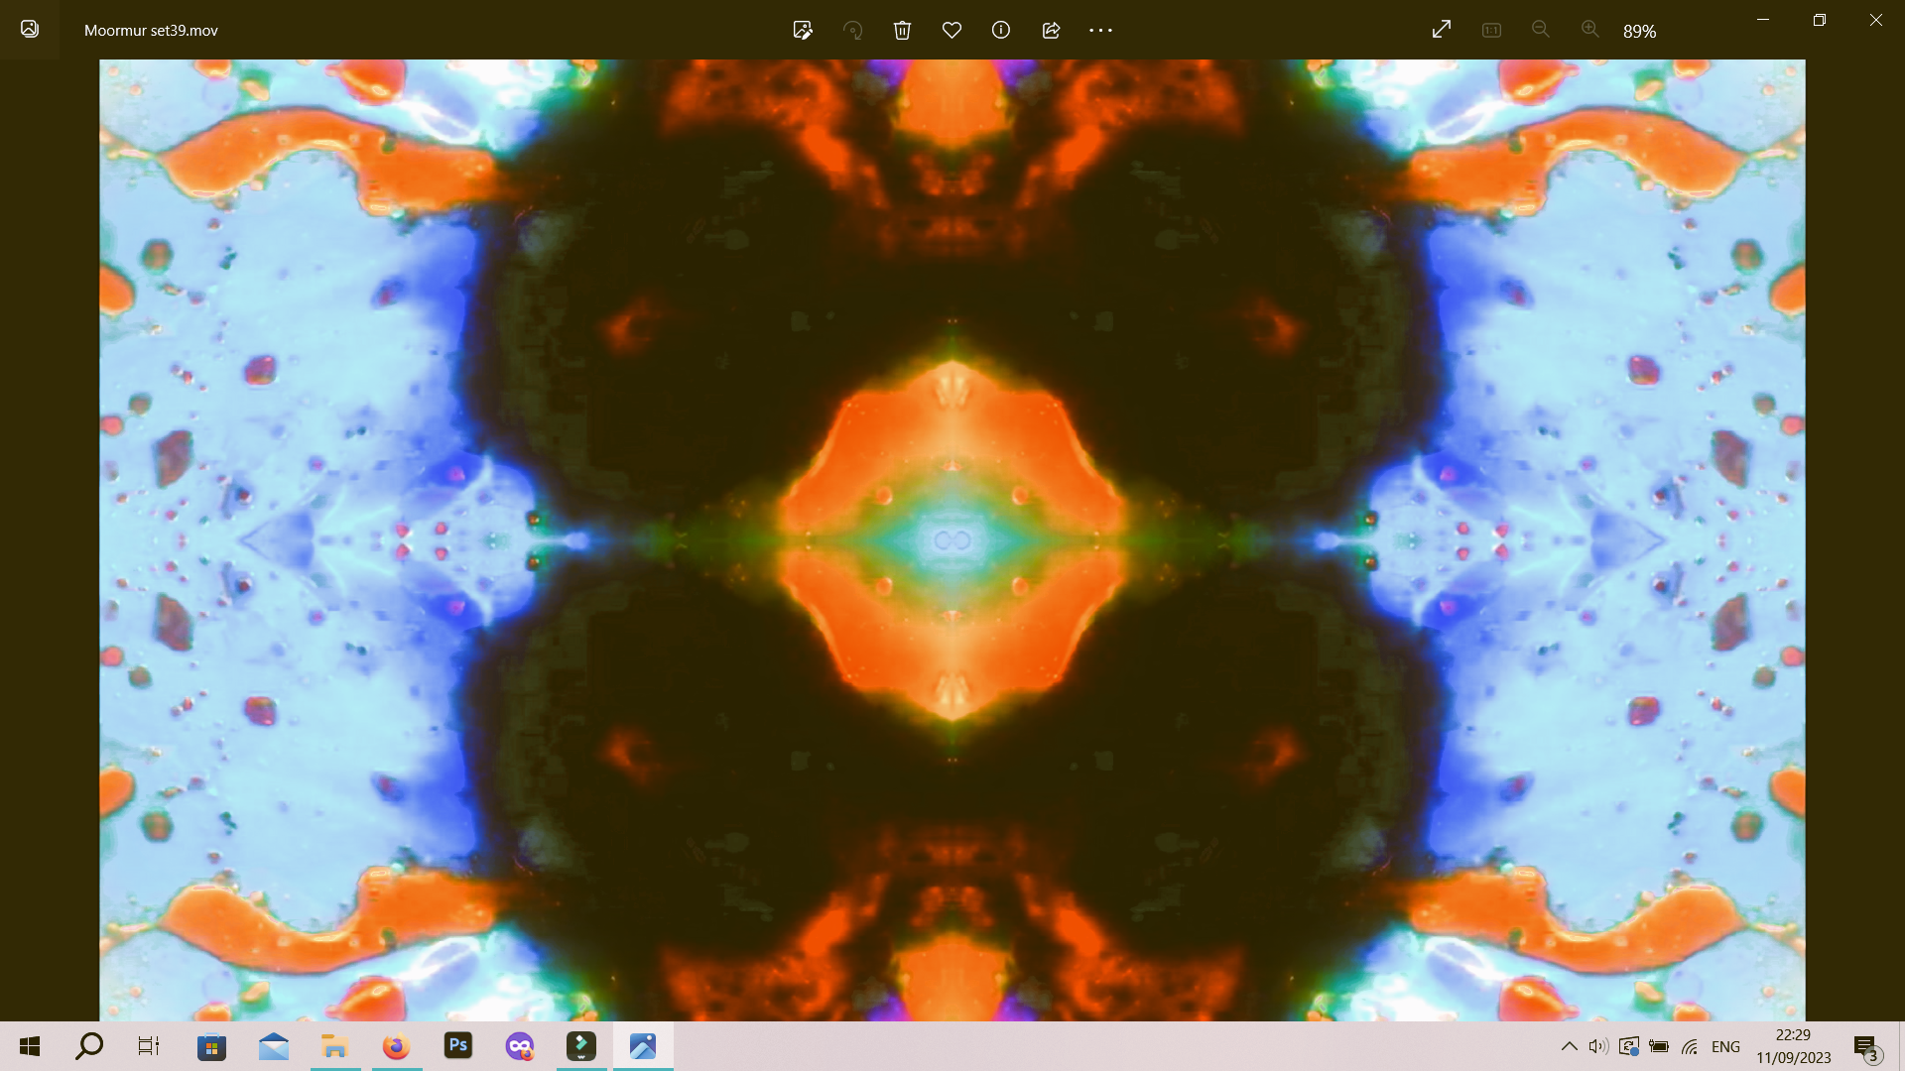Toggle the Favorite heart icon
The height and width of the screenshot is (1071, 1905).
tap(952, 30)
